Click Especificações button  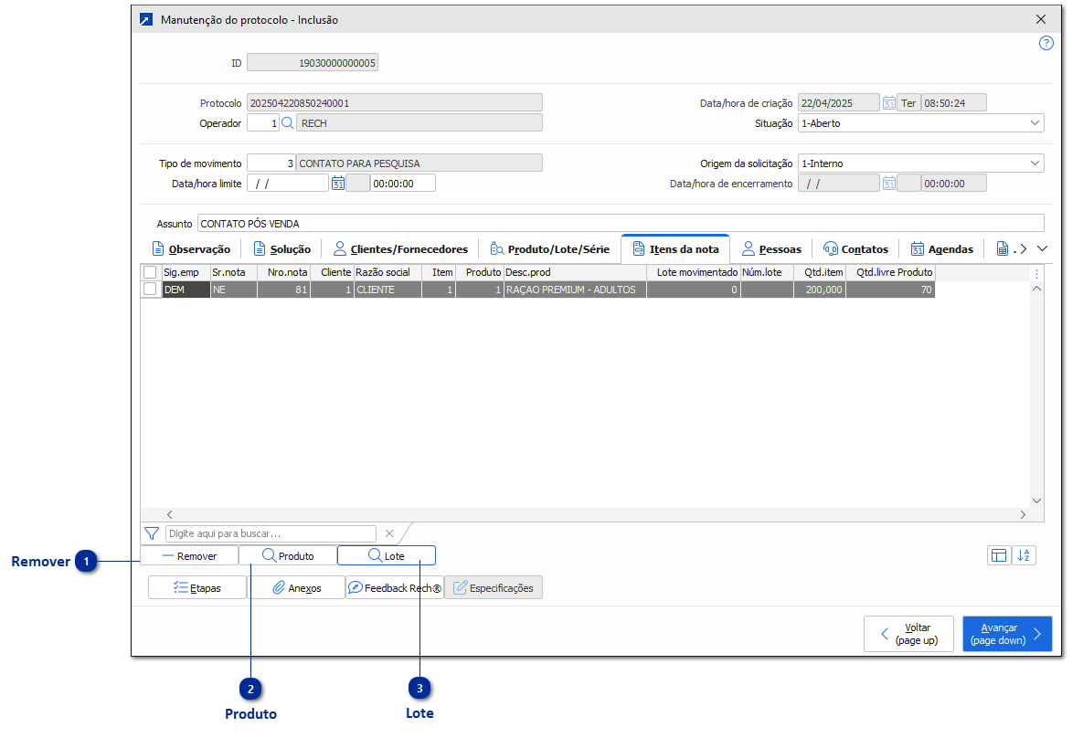point(494,587)
